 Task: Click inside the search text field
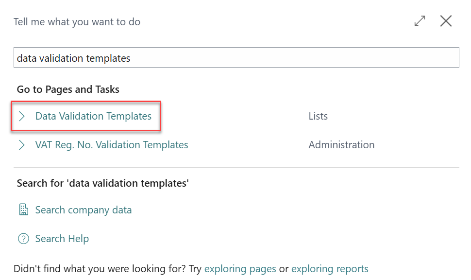coord(236,57)
